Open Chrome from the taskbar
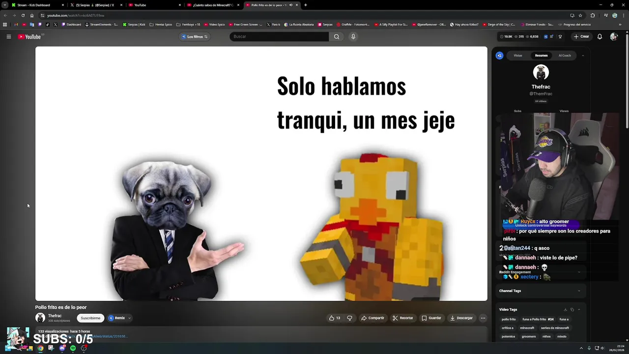Image resolution: width=629 pixels, height=354 pixels. 40,348
